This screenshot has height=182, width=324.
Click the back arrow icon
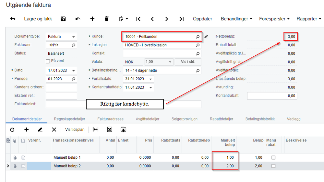coord(12,19)
